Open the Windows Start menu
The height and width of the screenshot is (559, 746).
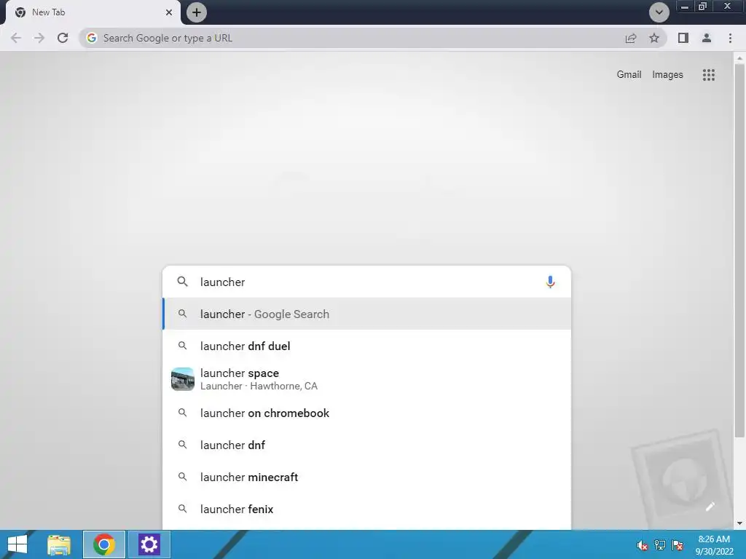17,544
